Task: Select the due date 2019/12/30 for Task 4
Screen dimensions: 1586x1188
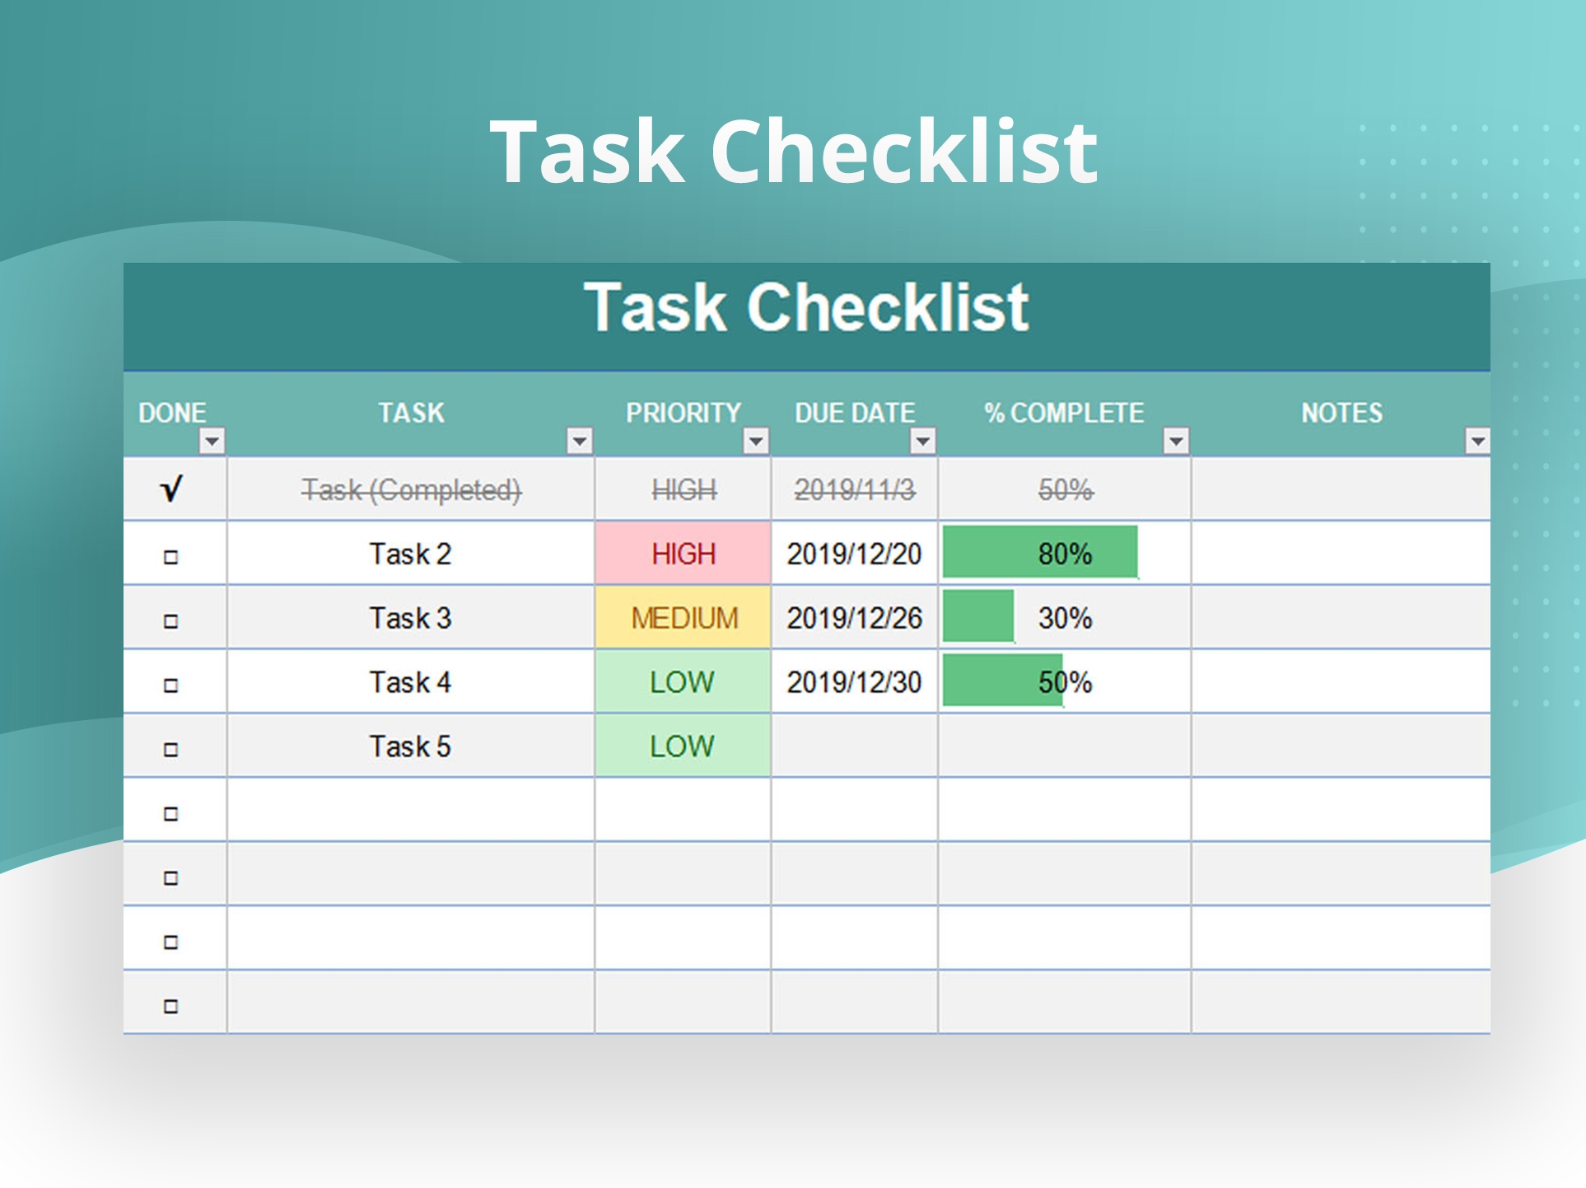Action: [854, 682]
